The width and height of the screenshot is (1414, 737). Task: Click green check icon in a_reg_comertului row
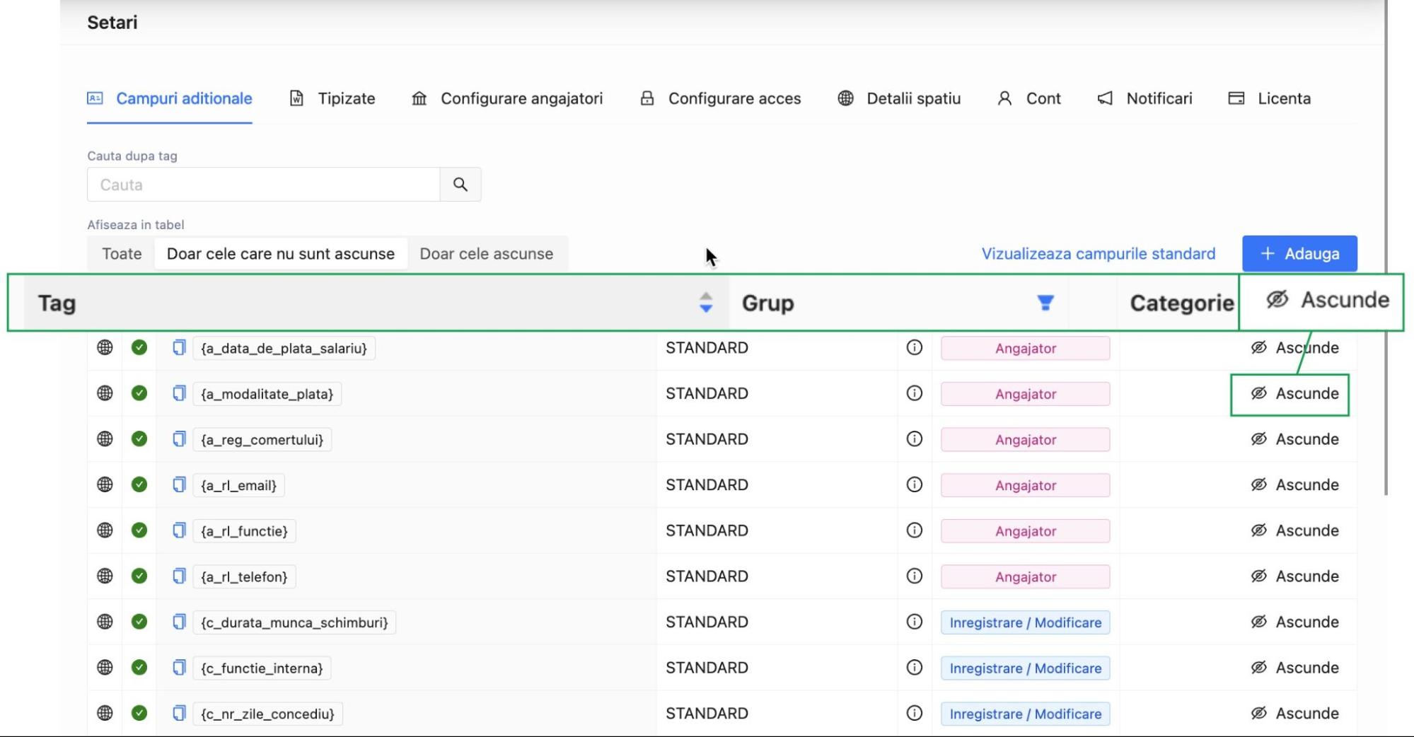tap(139, 439)
